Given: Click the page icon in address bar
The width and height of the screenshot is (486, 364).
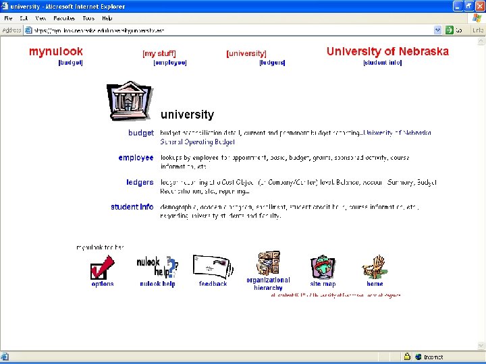Looking at the screenshot, I should tap(28, 30).
